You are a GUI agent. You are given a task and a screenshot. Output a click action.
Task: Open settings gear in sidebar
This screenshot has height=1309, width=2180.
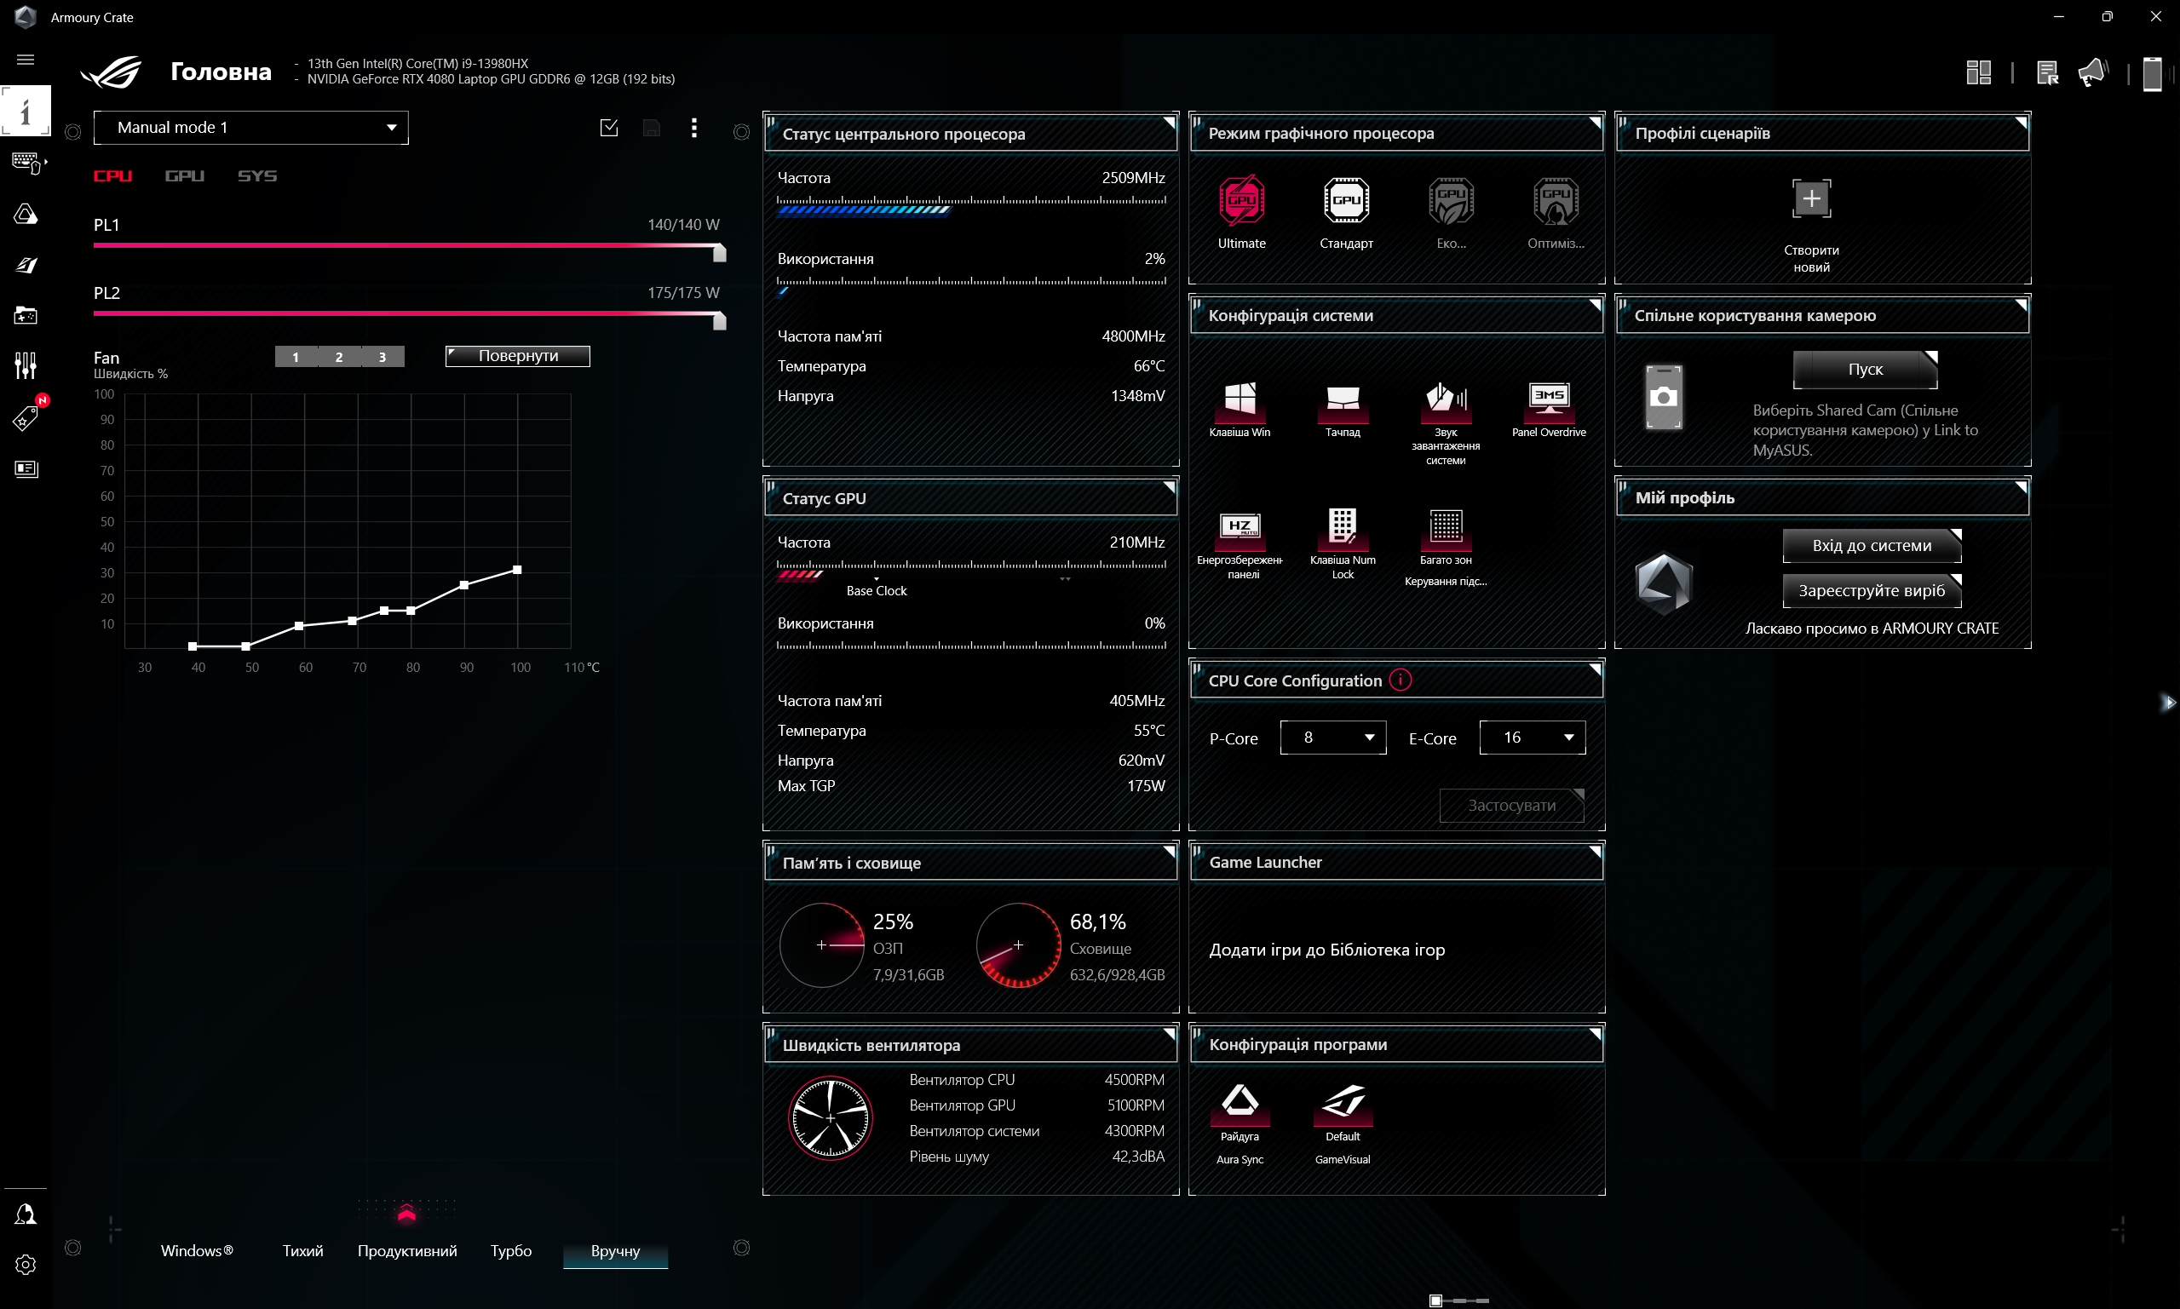[x=26, y=1264]
